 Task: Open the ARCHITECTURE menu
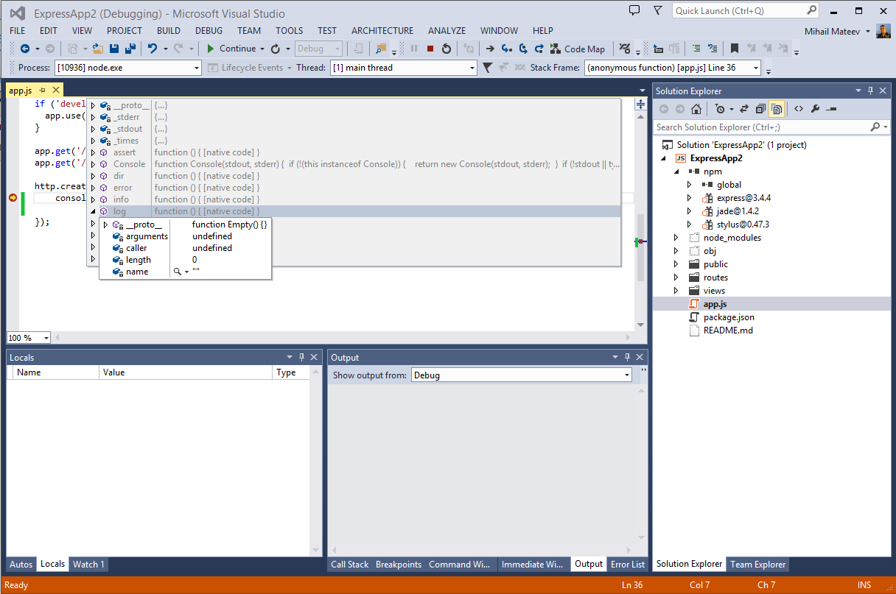382,31
